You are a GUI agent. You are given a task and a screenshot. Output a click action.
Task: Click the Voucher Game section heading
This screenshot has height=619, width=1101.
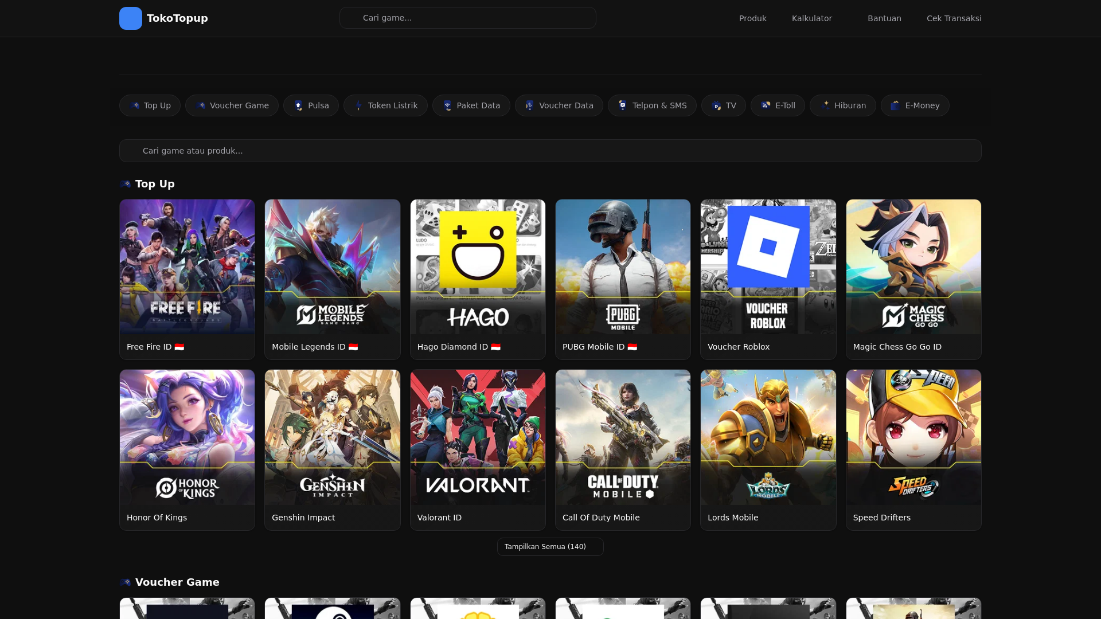point(177,582)
